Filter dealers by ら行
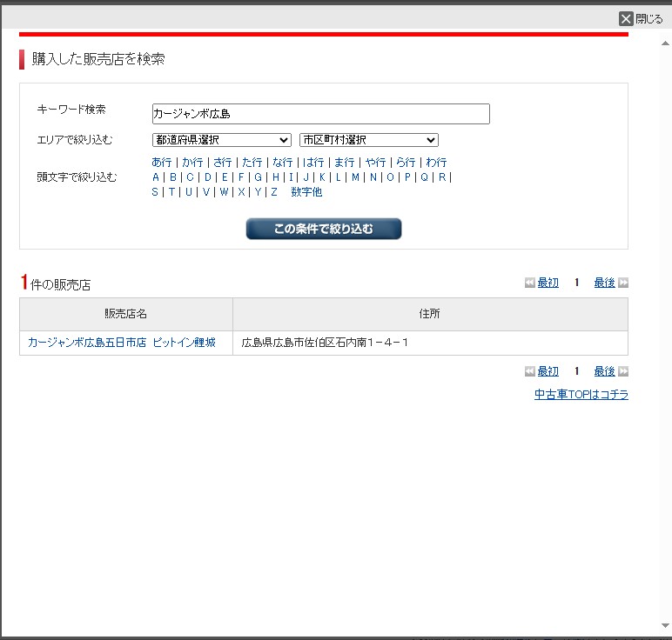Viewport: 672px width, 640px height. (406, 163)
